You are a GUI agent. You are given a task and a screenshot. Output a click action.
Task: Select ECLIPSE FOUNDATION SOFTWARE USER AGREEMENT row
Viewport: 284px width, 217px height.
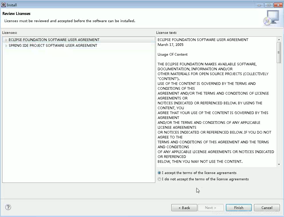tap(79, 40)
